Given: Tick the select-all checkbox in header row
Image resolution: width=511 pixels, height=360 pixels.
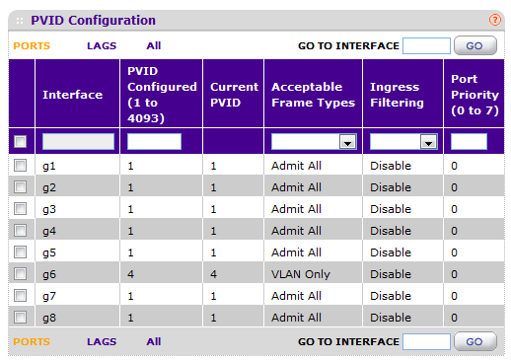Looking at the screenshot, I should [x=20, y=142].
